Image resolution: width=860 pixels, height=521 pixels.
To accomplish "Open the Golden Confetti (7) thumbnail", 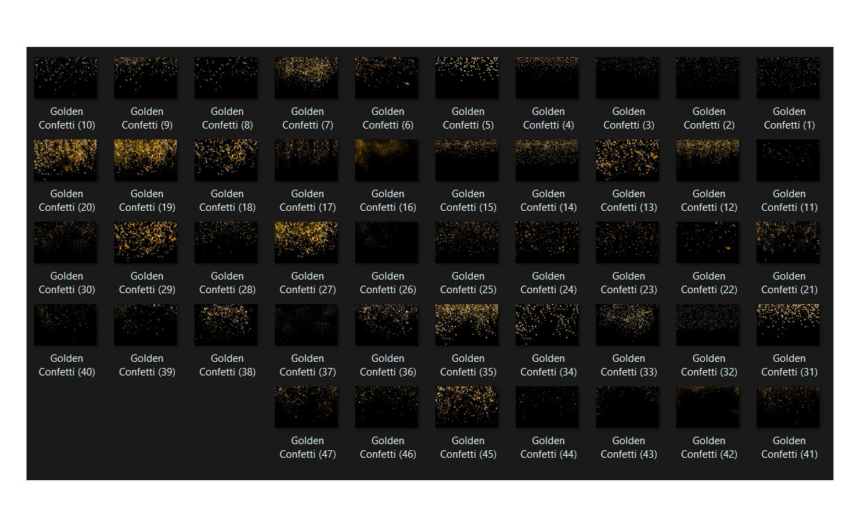I will point(306,78).
